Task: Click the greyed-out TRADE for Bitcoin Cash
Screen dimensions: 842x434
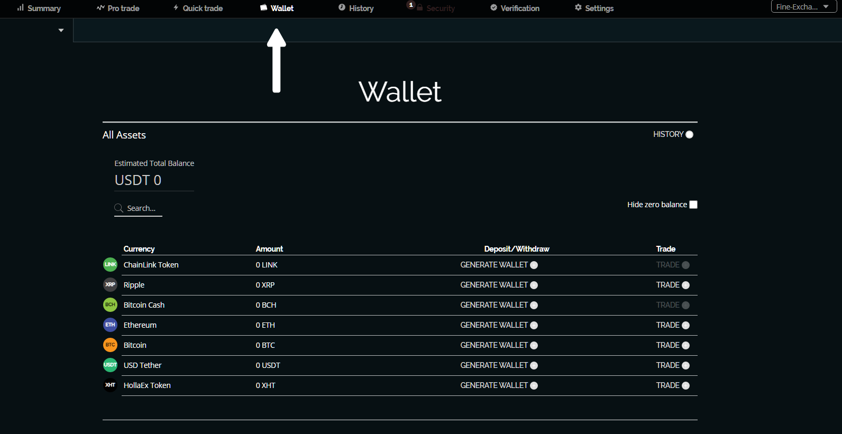Action: 673,305
